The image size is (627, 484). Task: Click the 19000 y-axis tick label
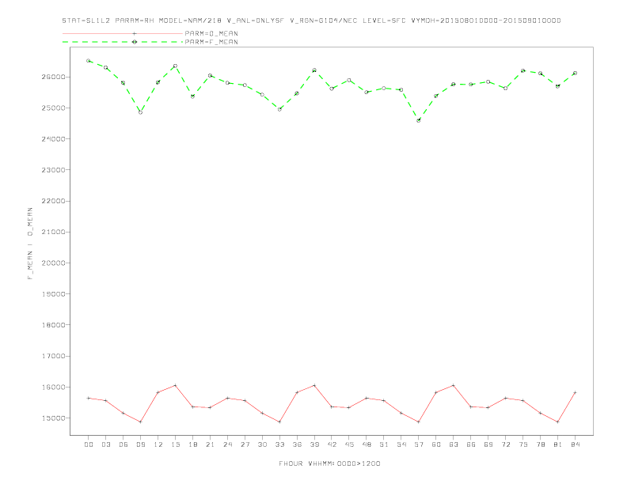54,294
